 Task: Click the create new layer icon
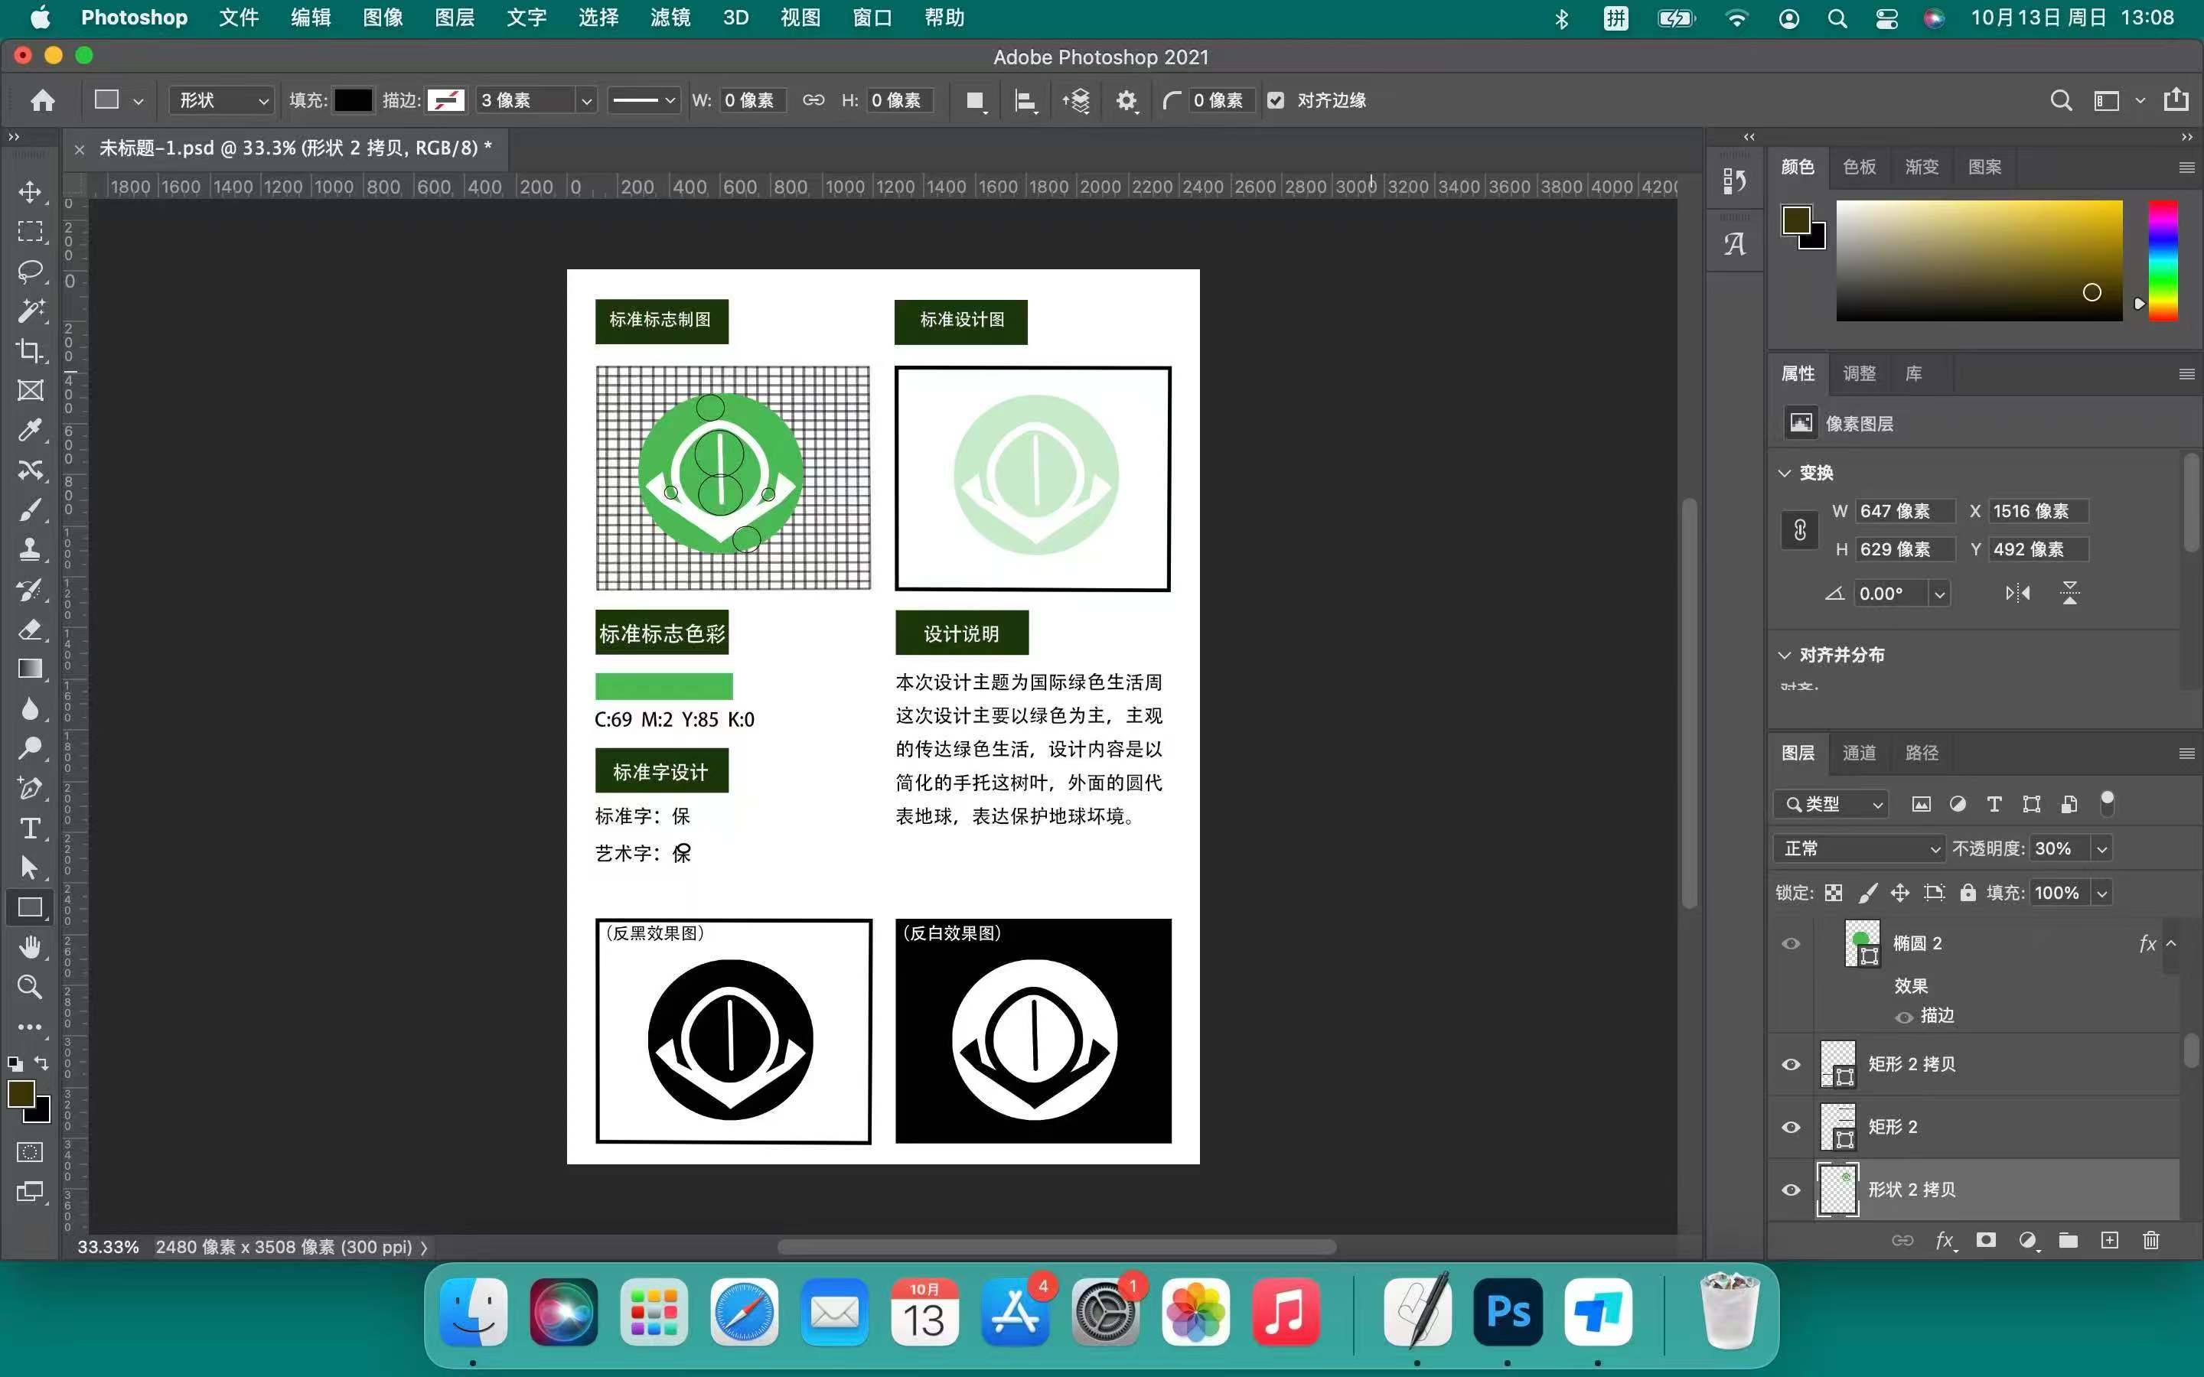point(2109,1239)
